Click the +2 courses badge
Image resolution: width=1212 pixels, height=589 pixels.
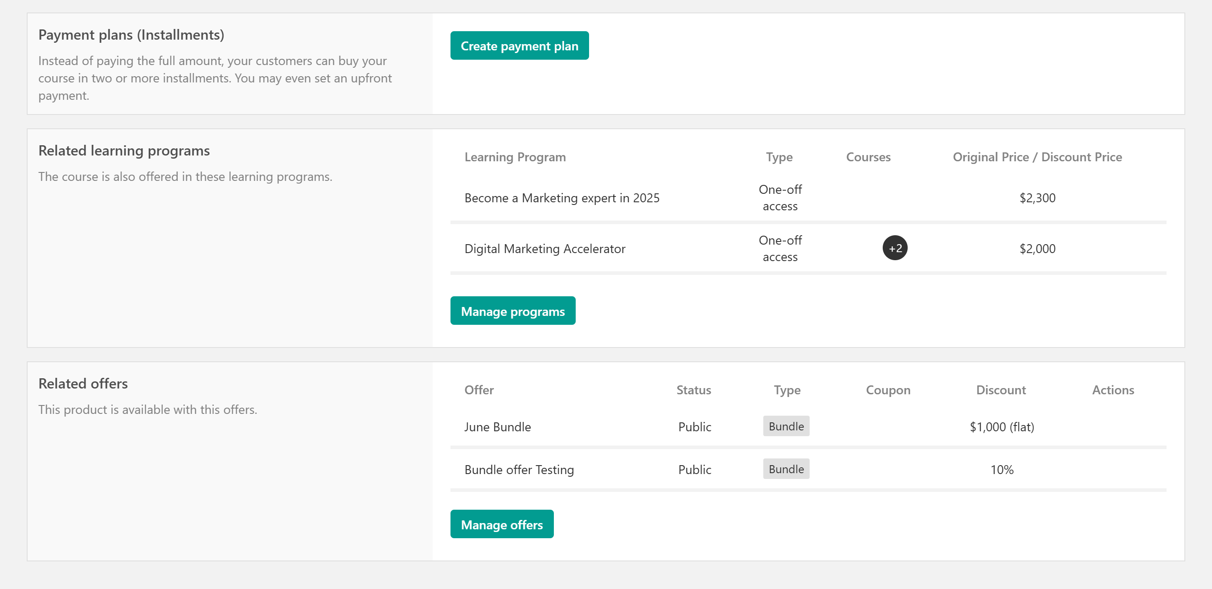pyautogui.click(x=894, y=248)
